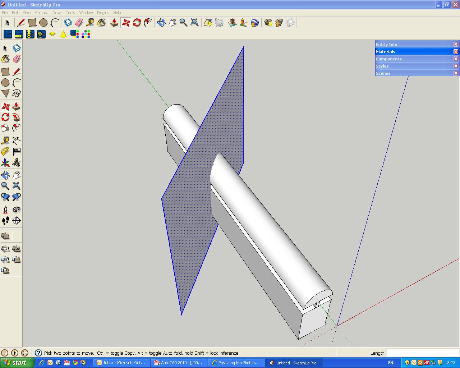
Task: Open the Edit menu
Action: coord(15,13)
